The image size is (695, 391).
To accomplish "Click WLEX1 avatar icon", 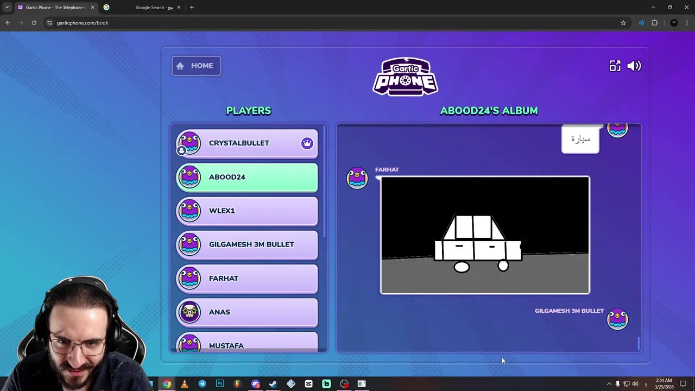I will click(x=189, y=211).
